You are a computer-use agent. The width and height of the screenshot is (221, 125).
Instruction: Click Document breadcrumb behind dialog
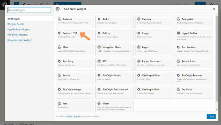[x=9, y=124]
